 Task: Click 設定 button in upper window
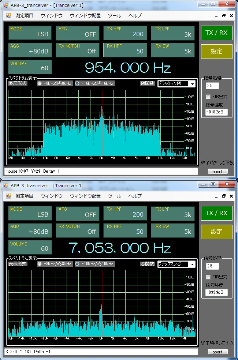[x=217, y=52]
